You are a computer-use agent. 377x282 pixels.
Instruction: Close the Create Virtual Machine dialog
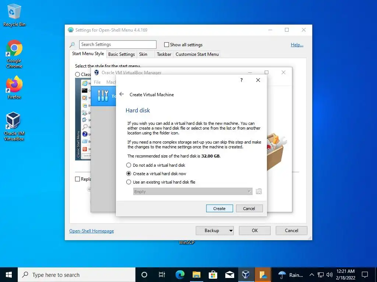coord(258,80)
